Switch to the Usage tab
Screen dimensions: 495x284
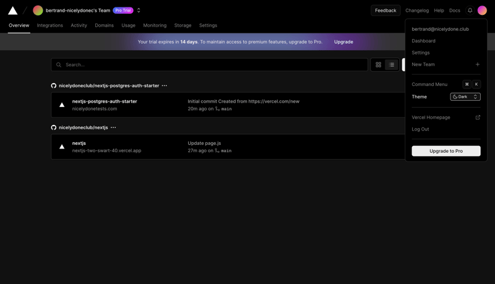129,25
